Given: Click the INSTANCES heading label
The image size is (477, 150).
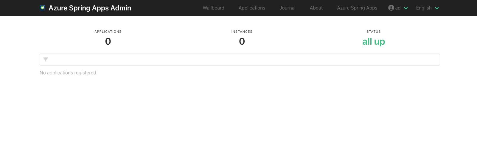Looking at the screenshot, I should [x=242, y=32].
